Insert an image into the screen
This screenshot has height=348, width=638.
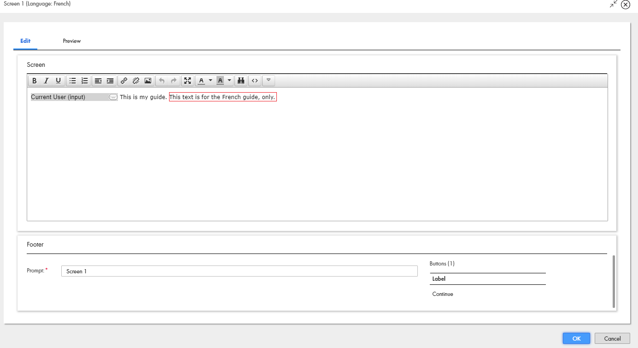point(148,81)
